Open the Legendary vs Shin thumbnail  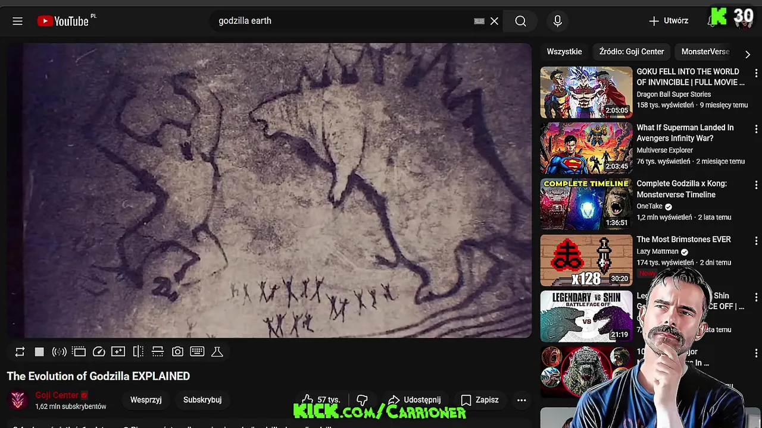click(586, 316)
